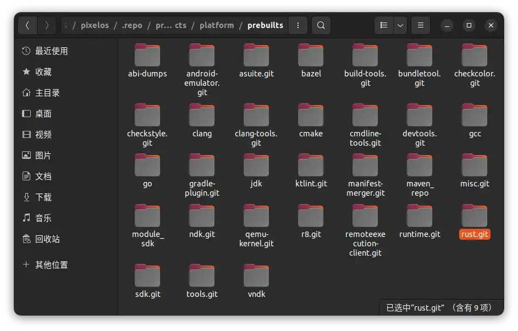The height and width of the screenshot is (331, 518).
Task: Navigate to pixelos in the path bar
Action: 95,25
